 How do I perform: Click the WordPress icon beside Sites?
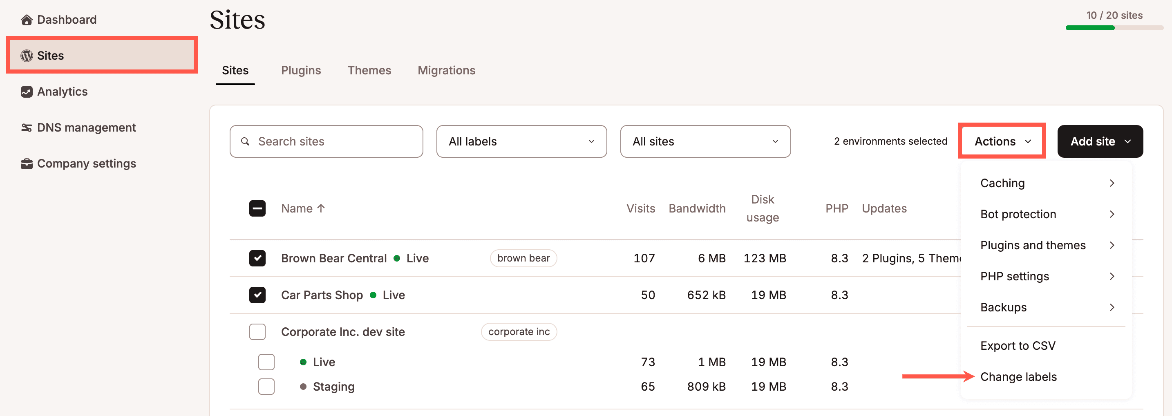(27, 56)
